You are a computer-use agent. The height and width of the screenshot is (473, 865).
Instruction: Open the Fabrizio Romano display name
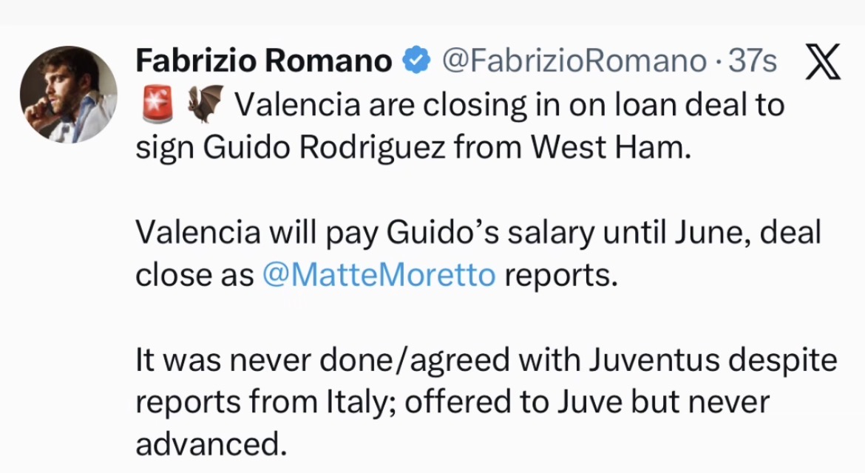tap(263, 62)
